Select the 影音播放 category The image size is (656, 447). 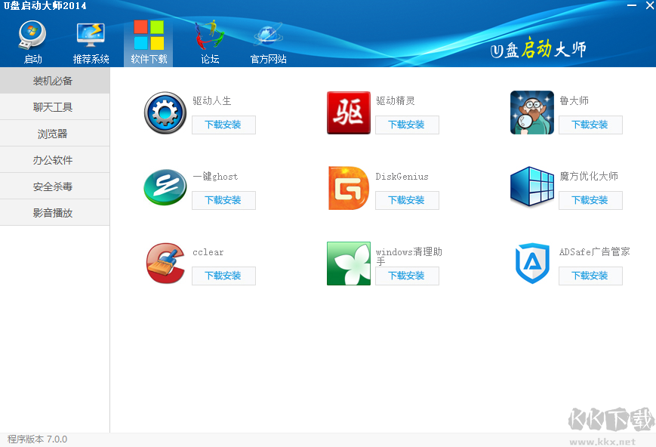tap(54, 213)
